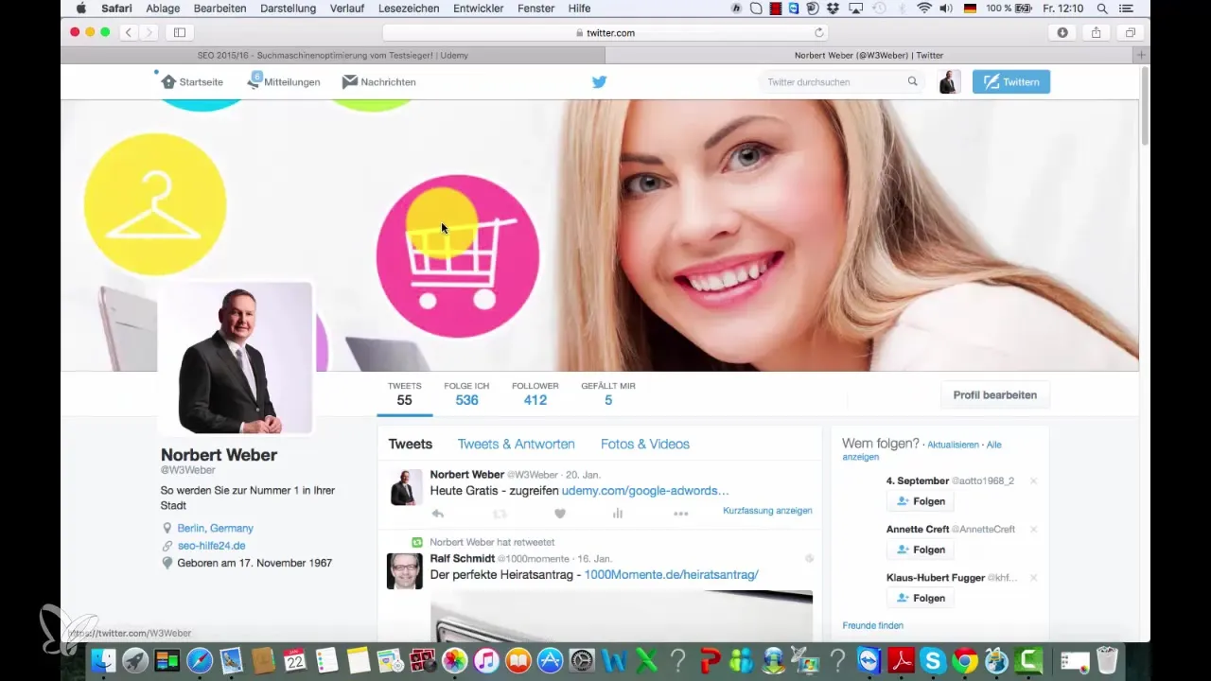Go forward with Safari's forward arrow
This screenshot has height=681, width=1211.
pos(150,32)
